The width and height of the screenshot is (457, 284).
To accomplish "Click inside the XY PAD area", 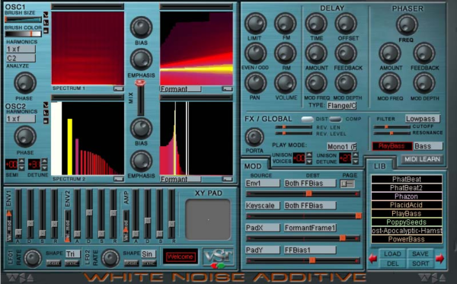I will (x=208, y=219).
